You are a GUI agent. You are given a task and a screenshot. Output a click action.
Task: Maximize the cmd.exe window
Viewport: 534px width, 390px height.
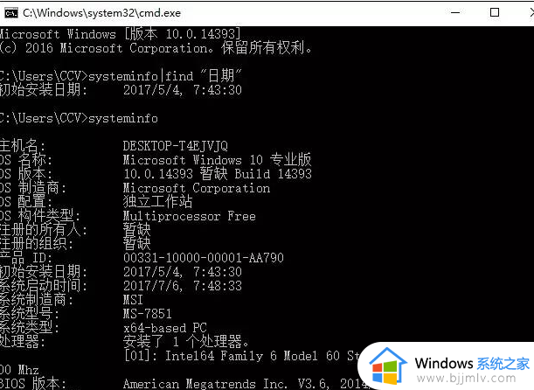click(x=495, y=12)
